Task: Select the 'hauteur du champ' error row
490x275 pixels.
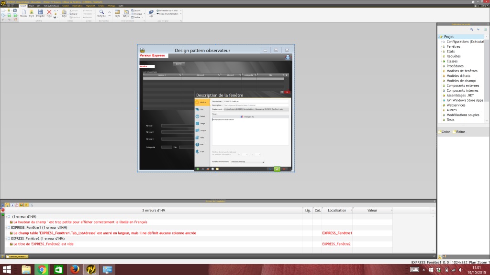Action: point(80,222)
